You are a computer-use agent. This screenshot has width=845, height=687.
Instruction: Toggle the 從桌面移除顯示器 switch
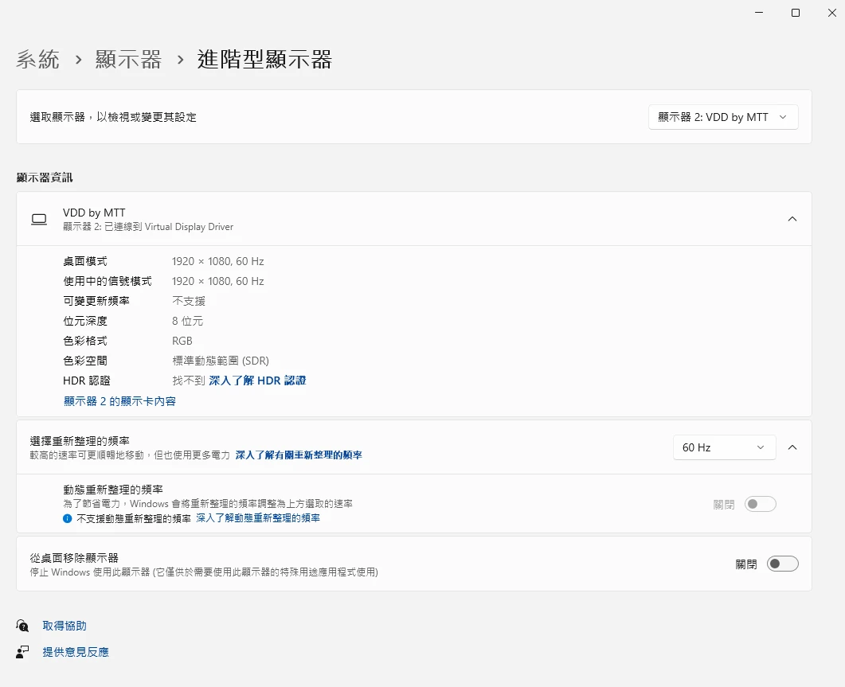coord(782,564)
